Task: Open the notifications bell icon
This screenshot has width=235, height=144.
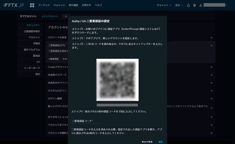Action: 188,5
